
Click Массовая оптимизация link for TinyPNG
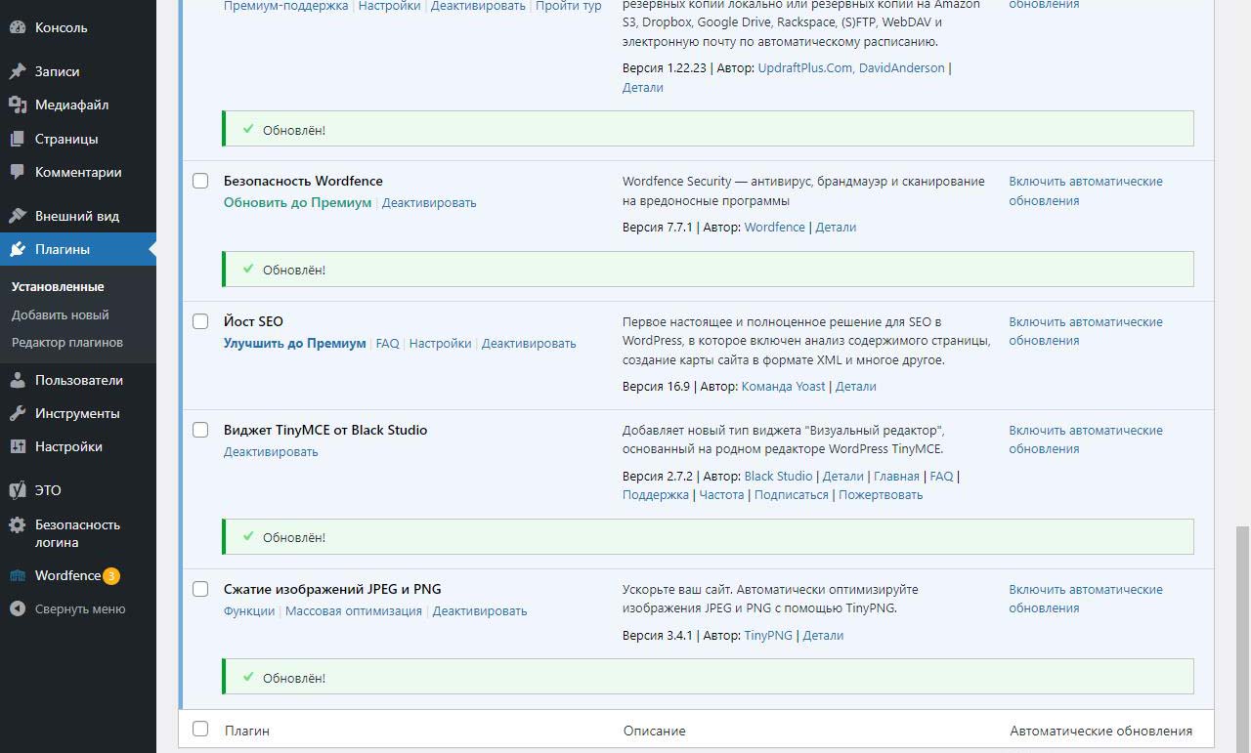click(354, 610)
